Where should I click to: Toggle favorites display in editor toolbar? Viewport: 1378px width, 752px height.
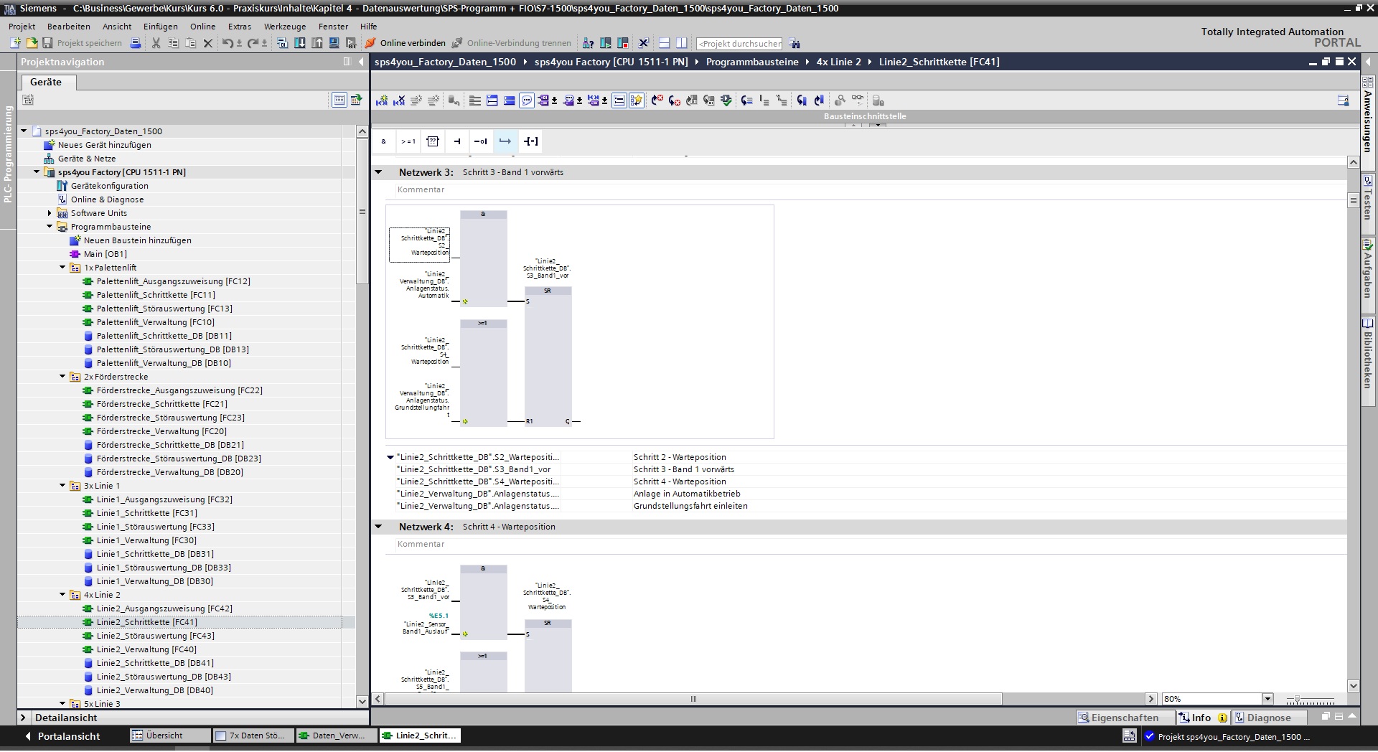point(637,100)
